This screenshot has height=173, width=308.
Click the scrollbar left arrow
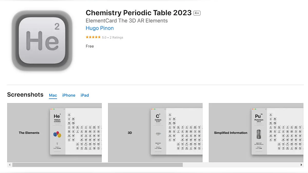pos(10,165)
